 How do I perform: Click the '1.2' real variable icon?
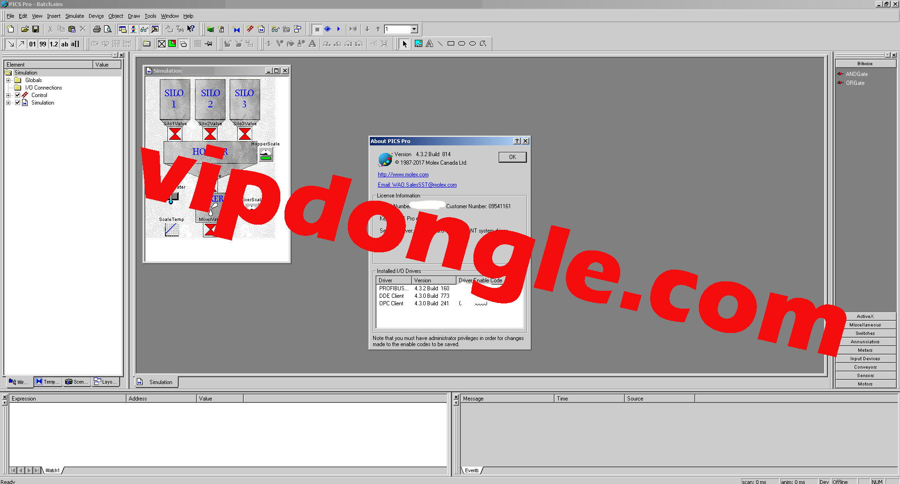pyautogui.click(x=54, y=44)
